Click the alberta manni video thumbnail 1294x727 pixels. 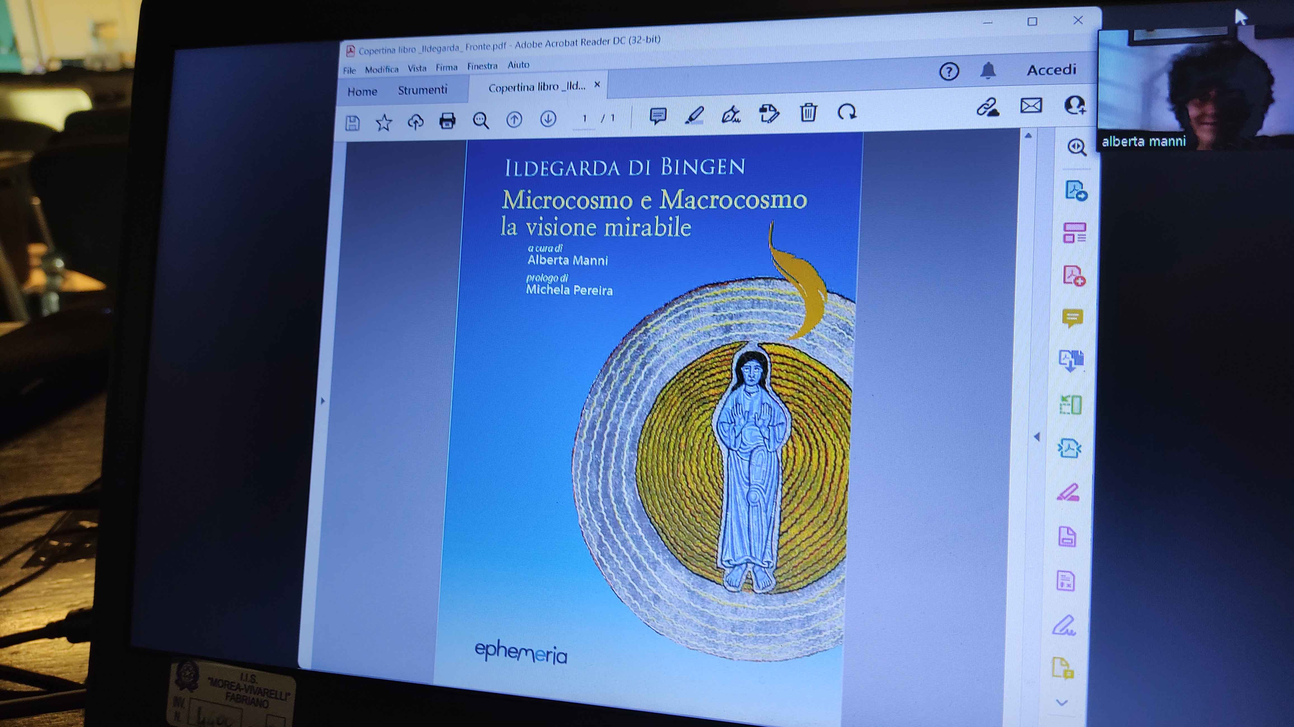click(1195, 89)
